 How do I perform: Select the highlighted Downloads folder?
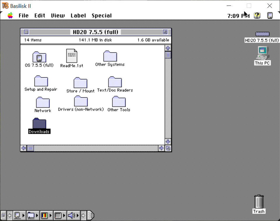pos(39,123)
